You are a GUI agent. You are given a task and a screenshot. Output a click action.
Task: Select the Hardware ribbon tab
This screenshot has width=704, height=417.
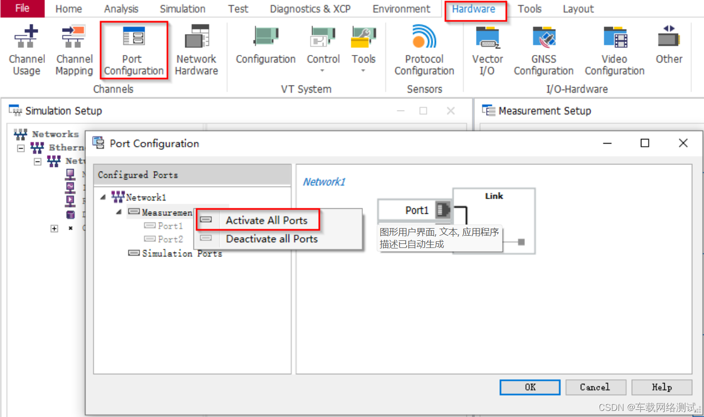[x=473, y=9]
